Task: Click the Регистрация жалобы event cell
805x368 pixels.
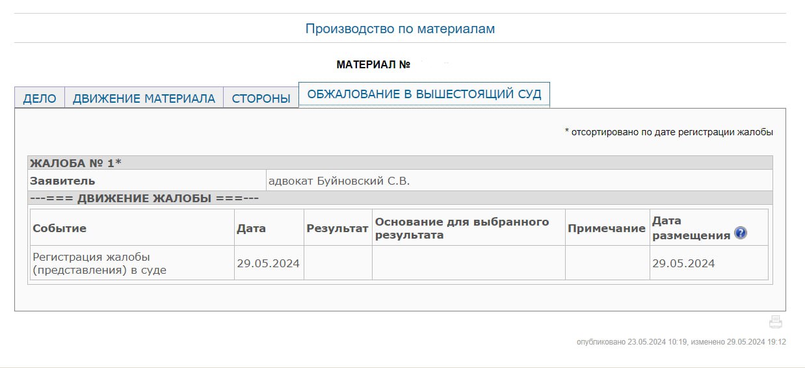Action: pos(99,263)
